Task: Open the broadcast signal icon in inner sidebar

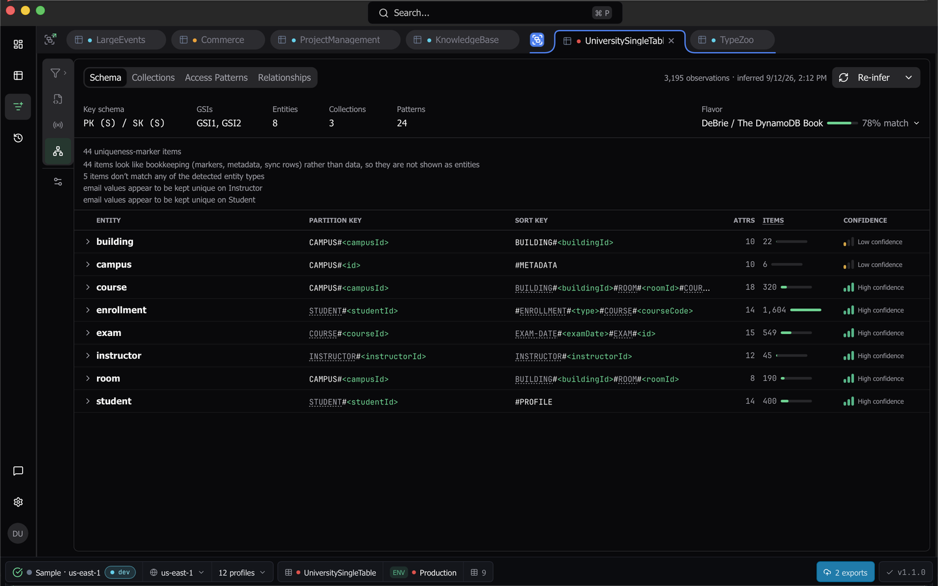Action: (58, 125)
